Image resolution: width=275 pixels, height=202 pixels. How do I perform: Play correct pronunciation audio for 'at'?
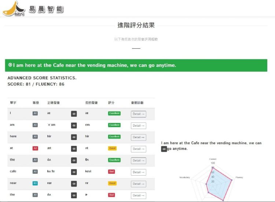[74, 149]
